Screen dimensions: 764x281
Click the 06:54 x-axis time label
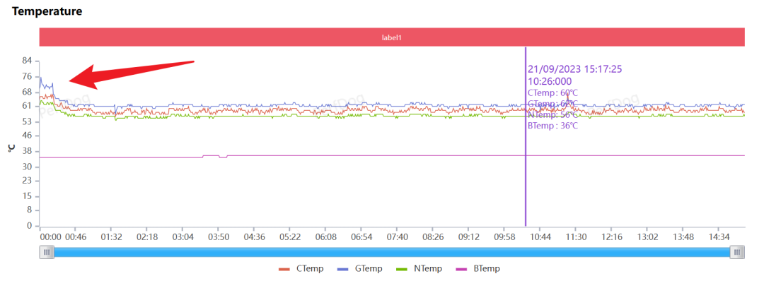pyautogui.click(x=361, y=237)
